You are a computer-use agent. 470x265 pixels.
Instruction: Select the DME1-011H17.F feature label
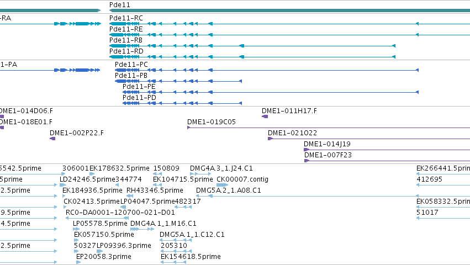289,111
